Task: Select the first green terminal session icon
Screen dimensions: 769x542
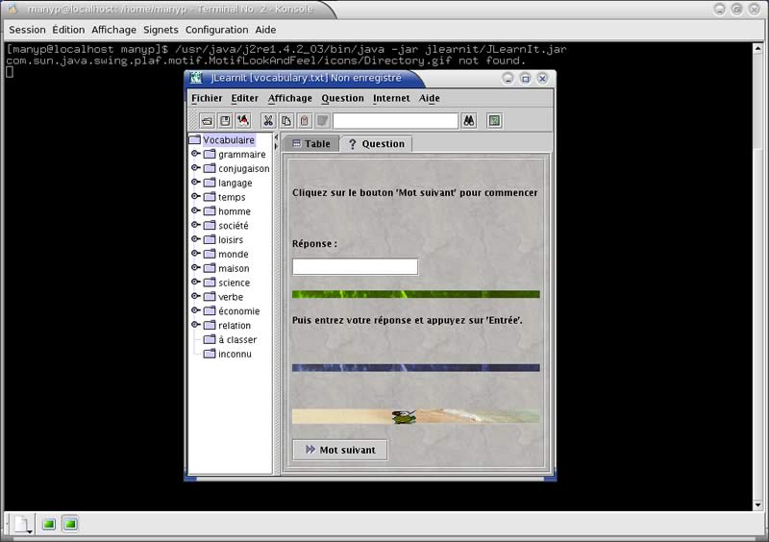Action: click(x=49, y=525)
